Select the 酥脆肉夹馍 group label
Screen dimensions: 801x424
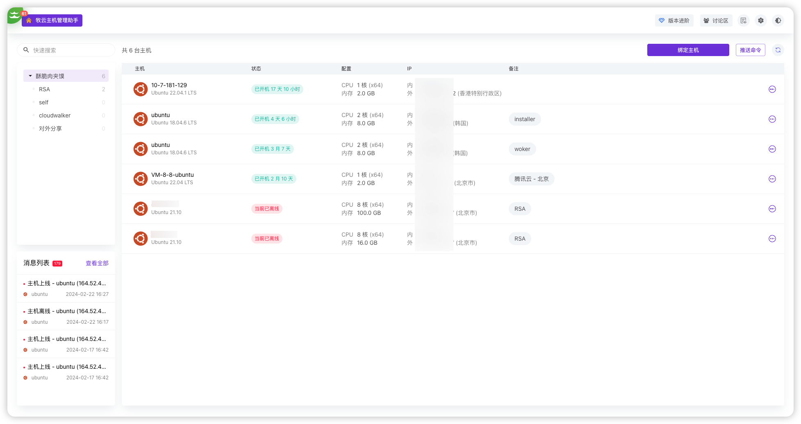[50, 76]
